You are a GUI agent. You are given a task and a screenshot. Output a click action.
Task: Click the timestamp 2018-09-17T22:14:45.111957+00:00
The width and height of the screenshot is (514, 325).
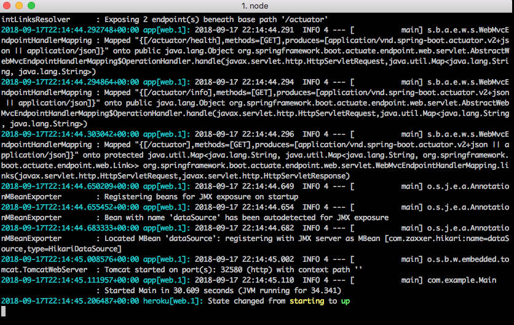70,280
